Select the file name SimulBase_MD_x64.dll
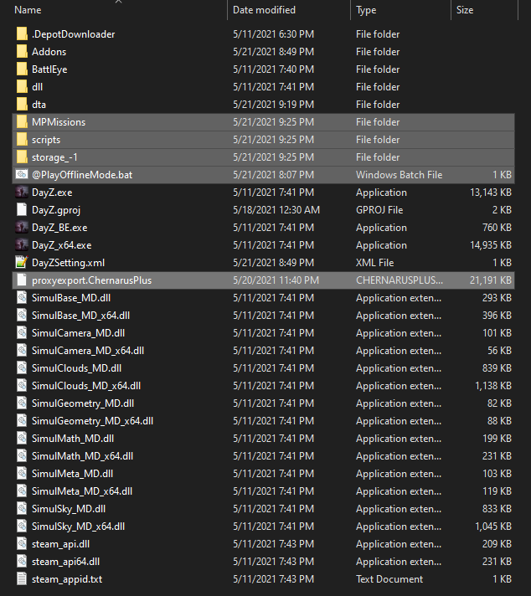 [80, 316]
